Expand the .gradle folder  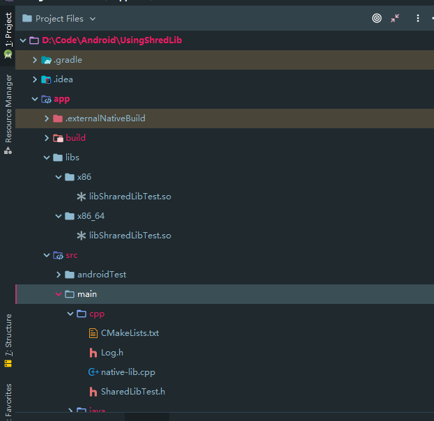tap(35, 60)
